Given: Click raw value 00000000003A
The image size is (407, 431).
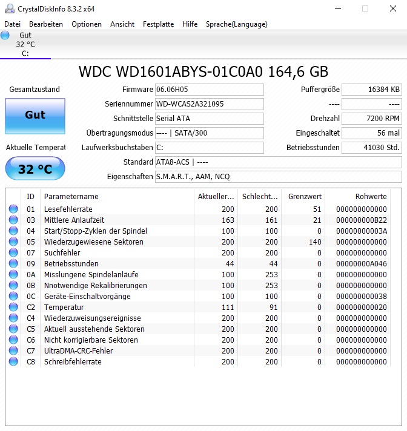Looking at the screenshot, I should [362, 231].
